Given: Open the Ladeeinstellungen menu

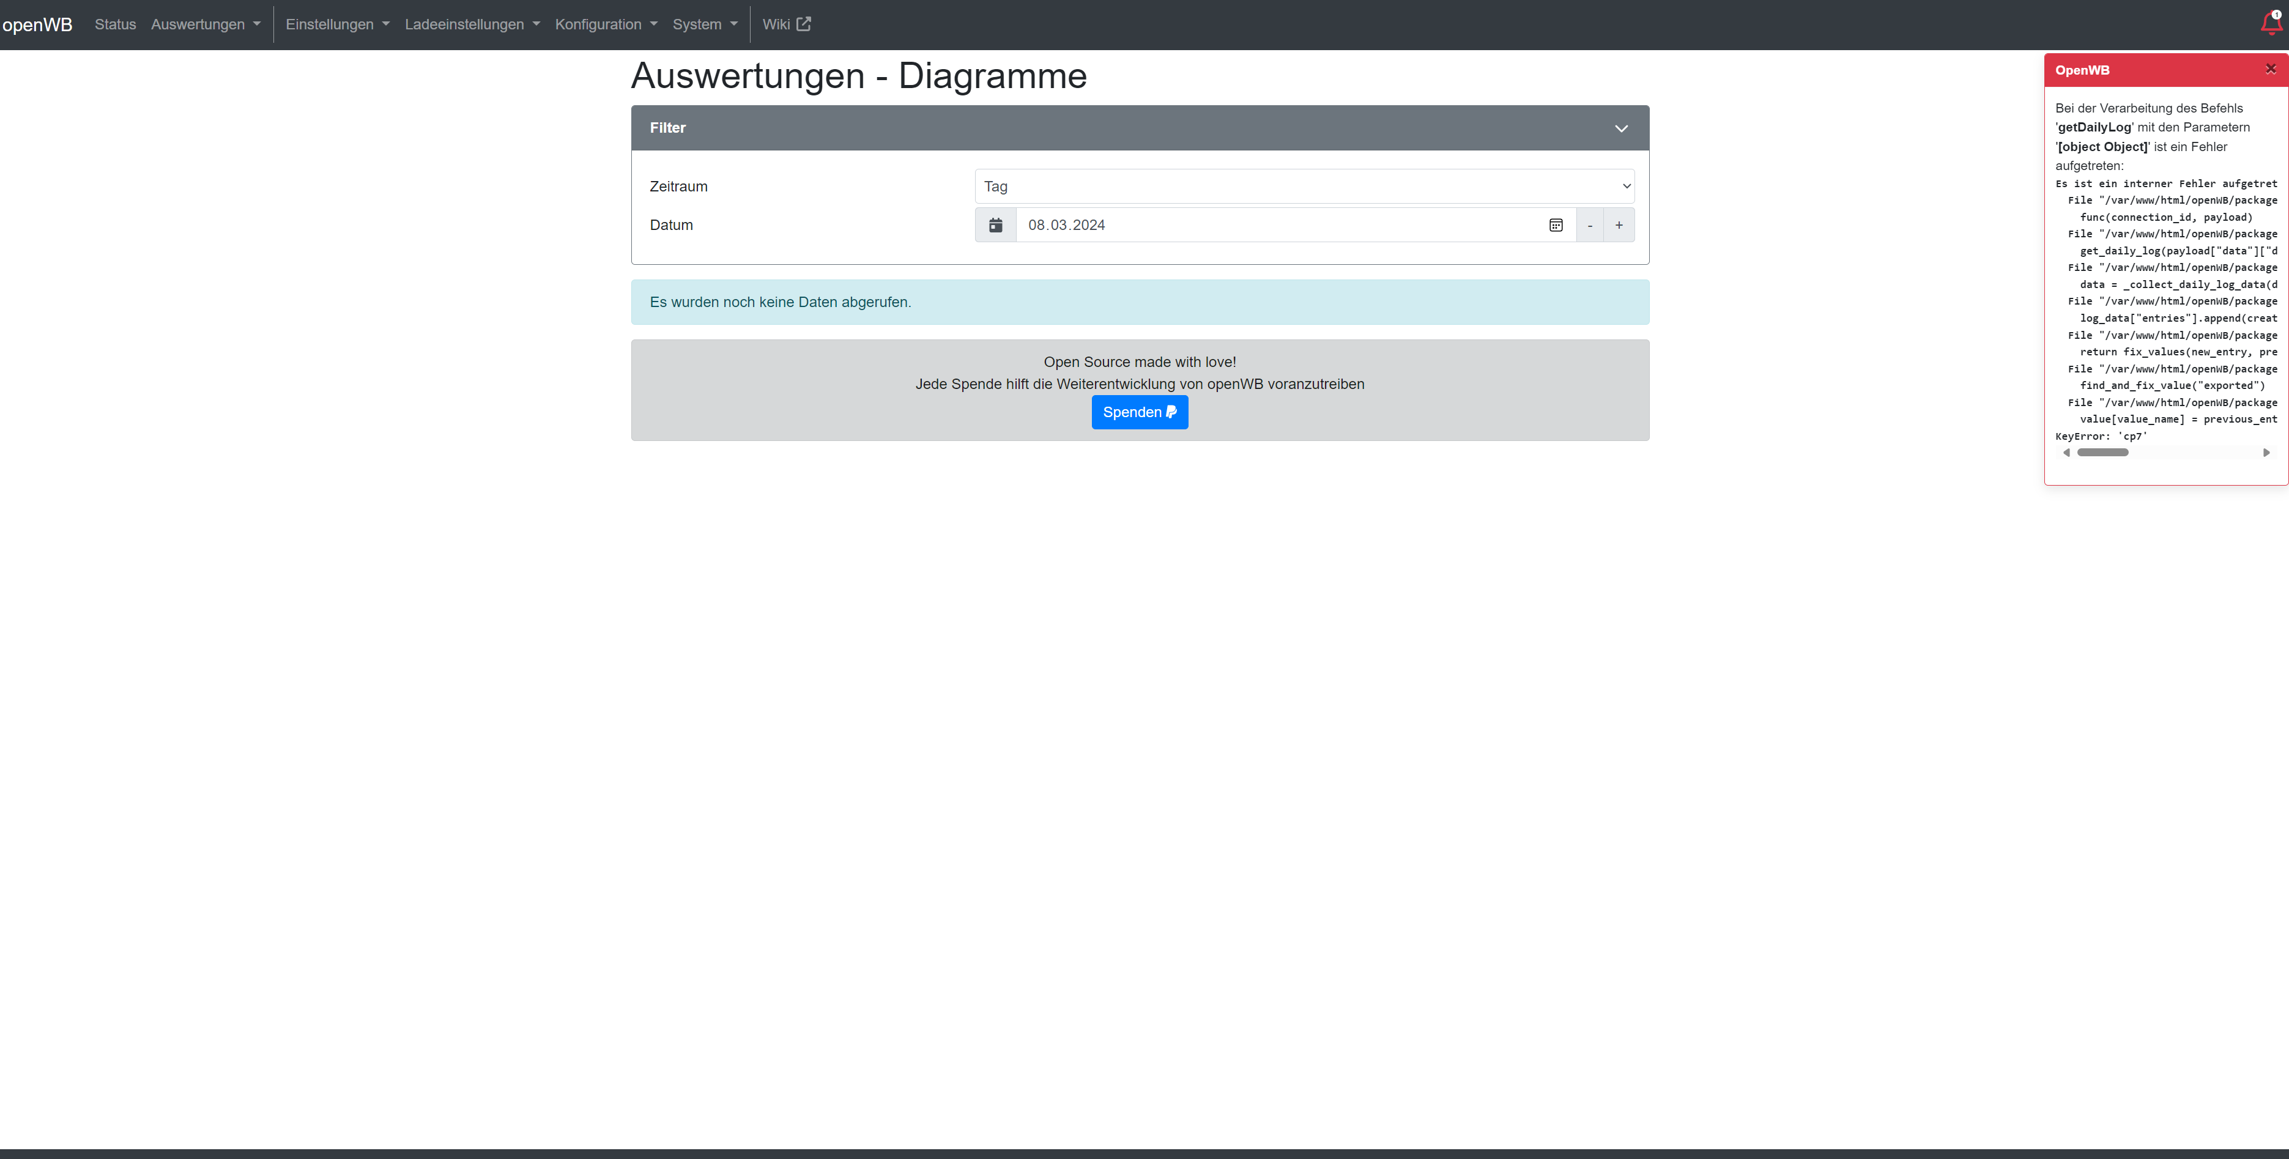Looking at the screenshot, I should click(472, 24).
